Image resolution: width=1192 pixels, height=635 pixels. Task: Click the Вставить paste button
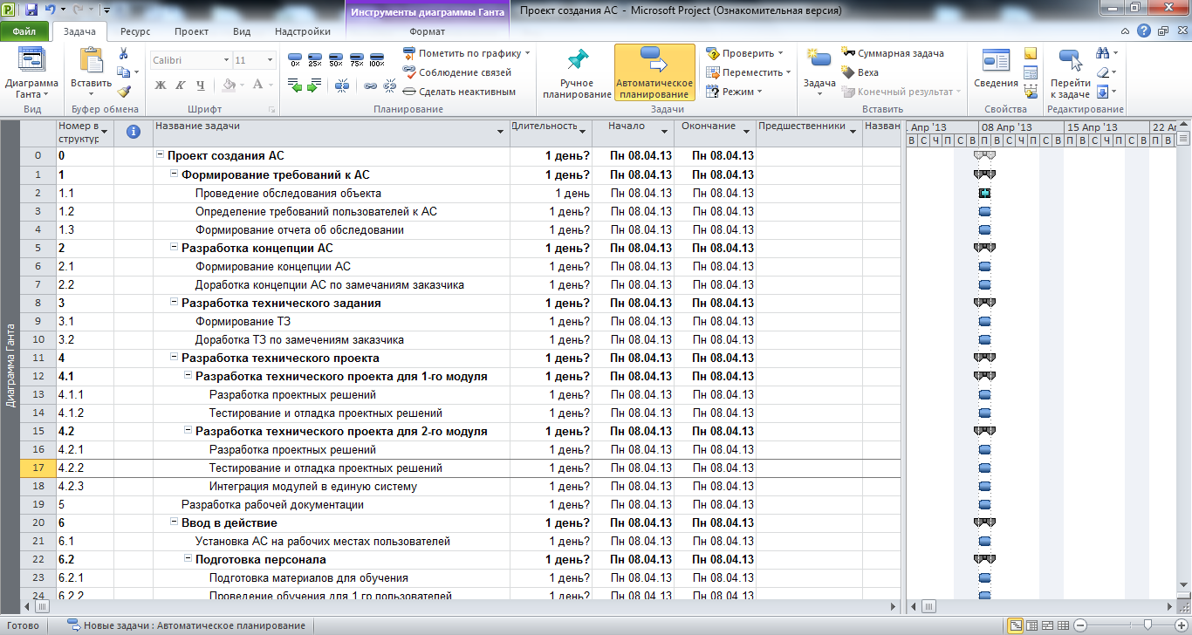click(91, 72)
